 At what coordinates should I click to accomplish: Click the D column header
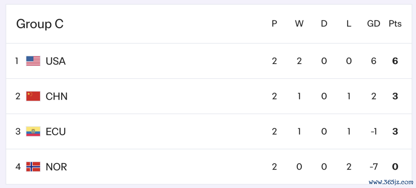pos(324,24)
